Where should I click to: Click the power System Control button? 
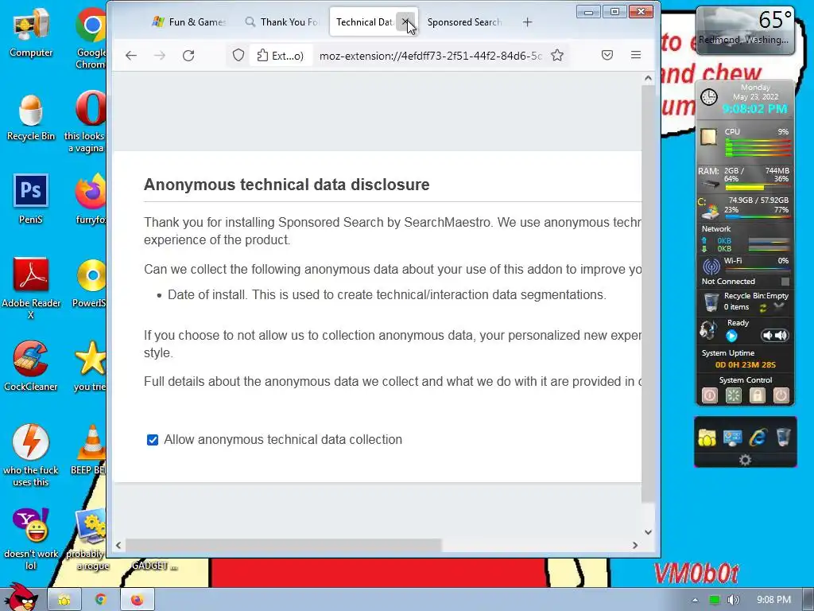tap(781, 396)
